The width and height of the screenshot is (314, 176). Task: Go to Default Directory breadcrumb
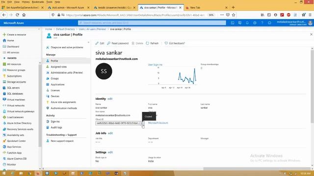[x=65, y=29]
